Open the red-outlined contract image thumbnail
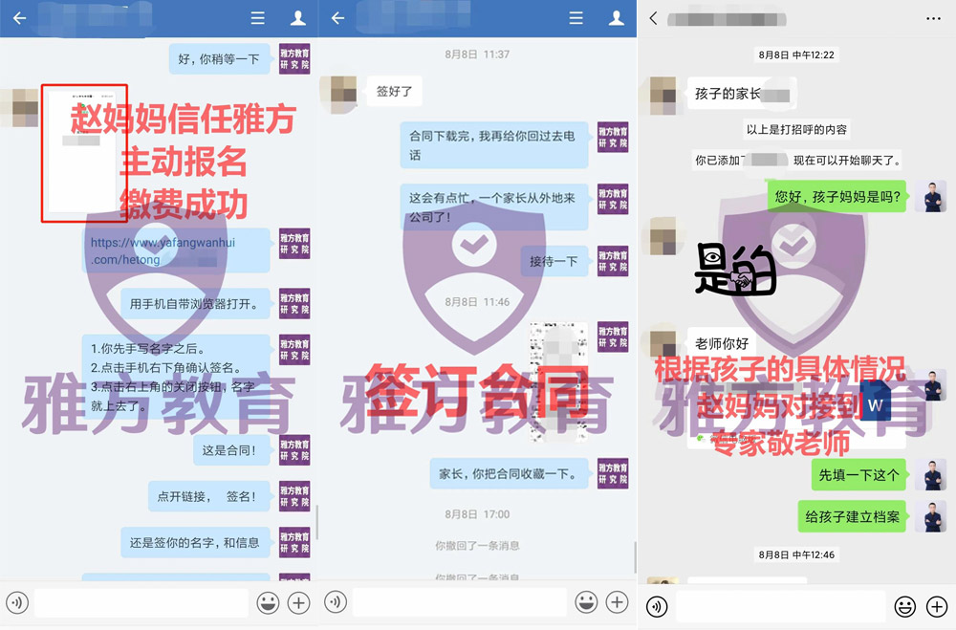The height and width of the screenshot is (630, 956). click(83, 153)
